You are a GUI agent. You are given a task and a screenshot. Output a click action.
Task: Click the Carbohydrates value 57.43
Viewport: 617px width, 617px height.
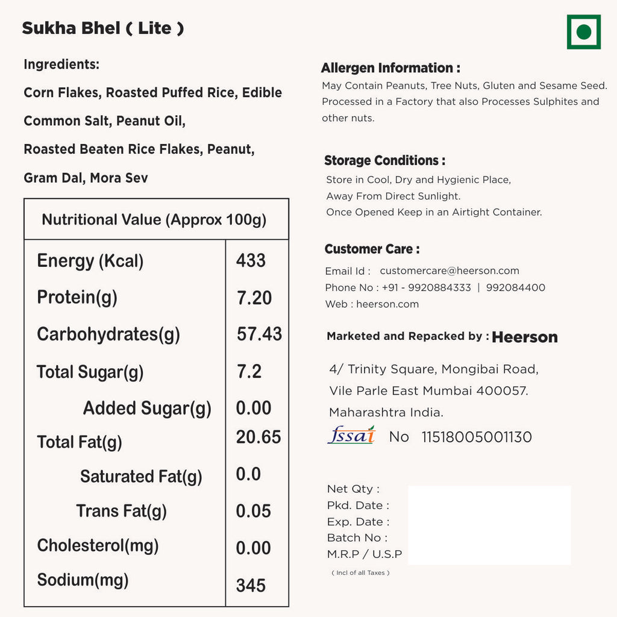259,334
